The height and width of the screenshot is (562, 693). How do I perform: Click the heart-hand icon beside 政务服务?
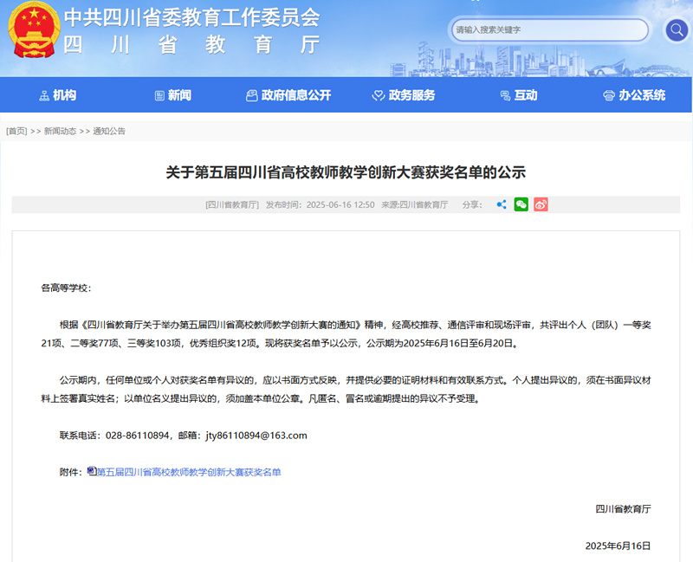pos(379,95)
